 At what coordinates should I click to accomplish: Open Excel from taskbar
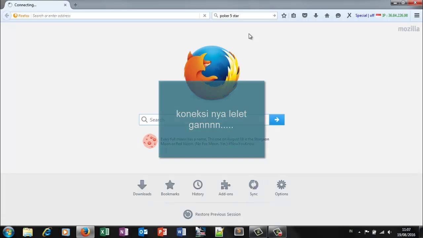[104, 232]
